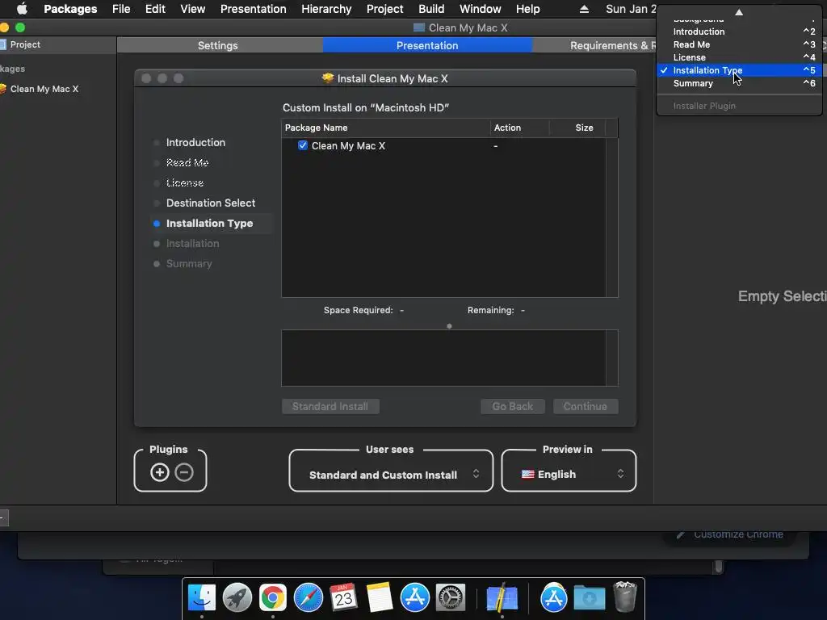Screen dimensions: 827x620
Task: Click the split divider handle dot
Action: (x=449, y=326)
